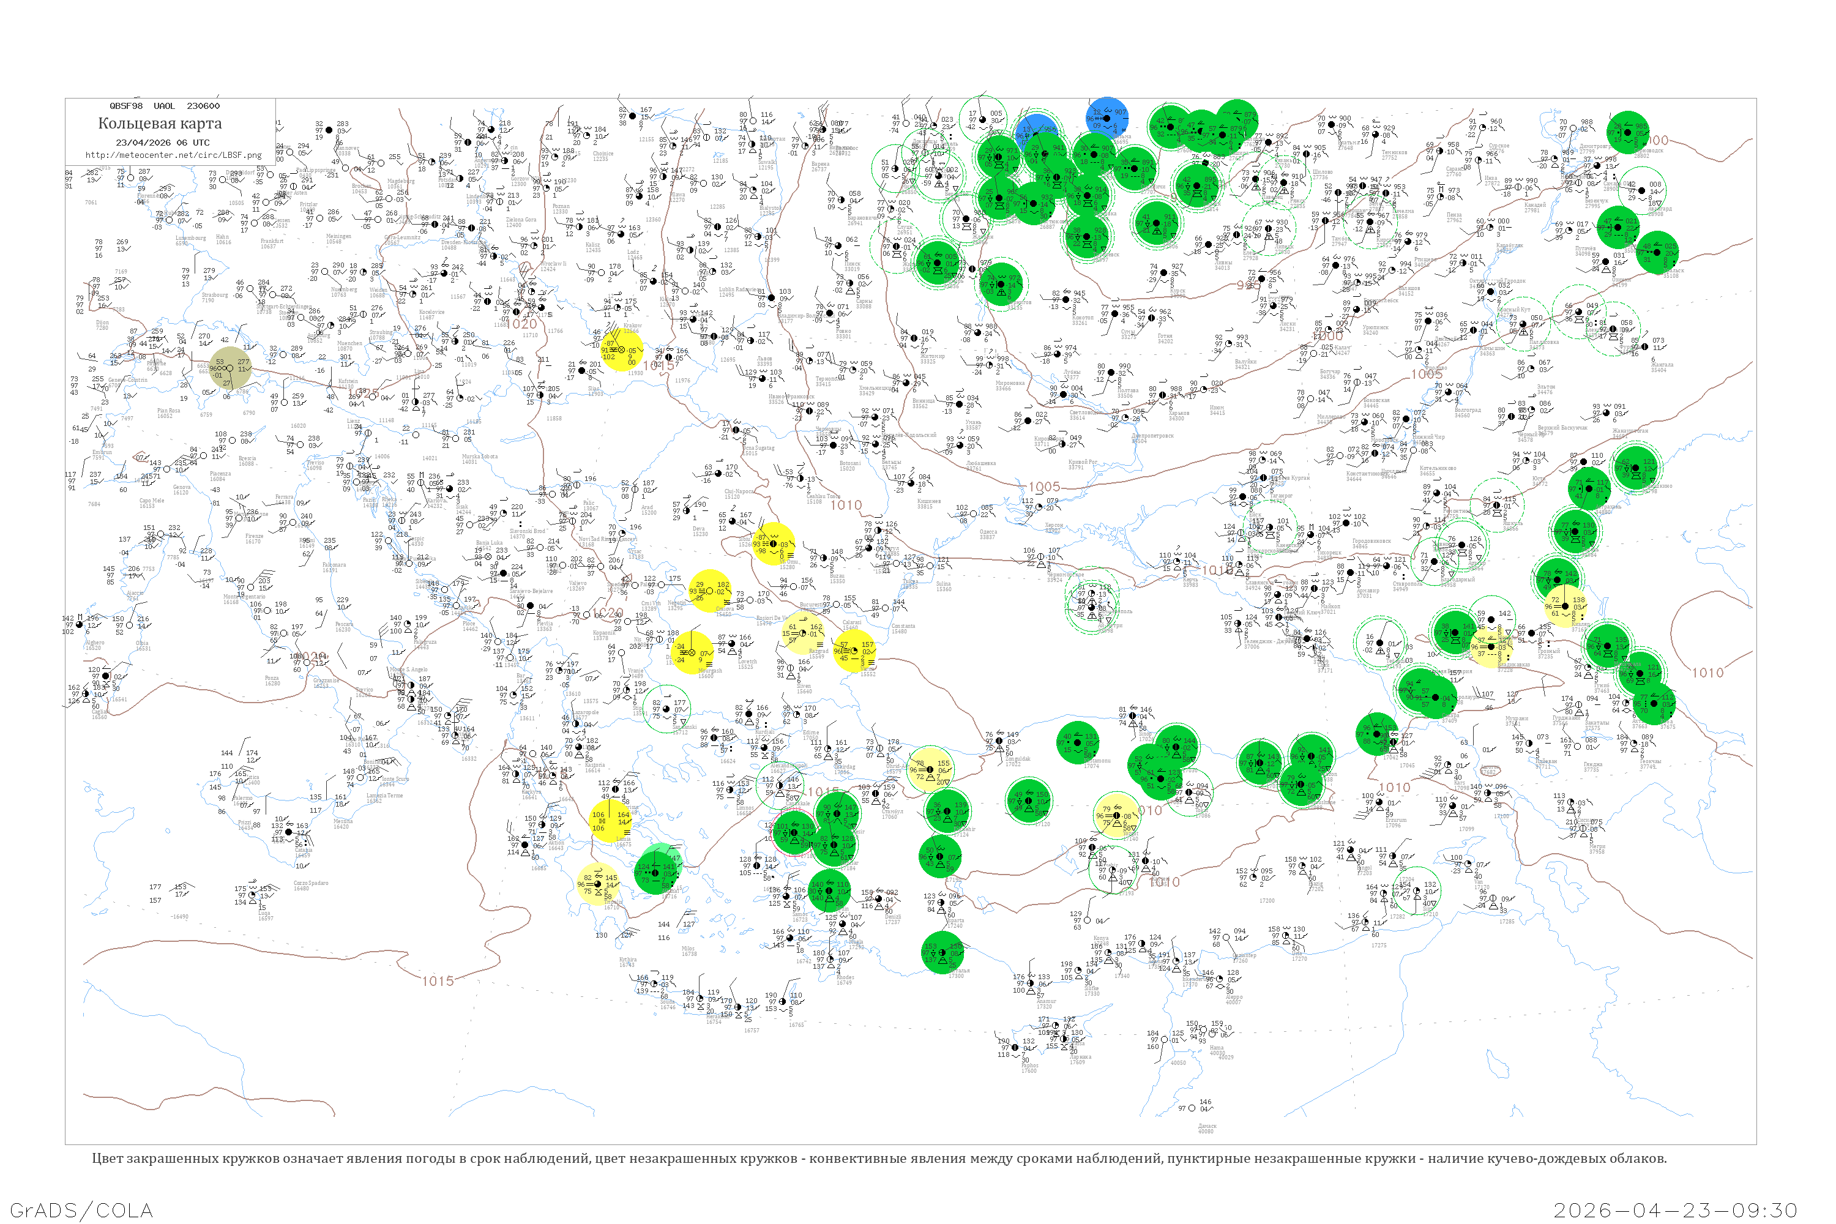This screenshot has width=1836, height=1224.
Task: Click the Frankfurt 10637 station label
Action: pyautogui.click(x=272, y=244)
